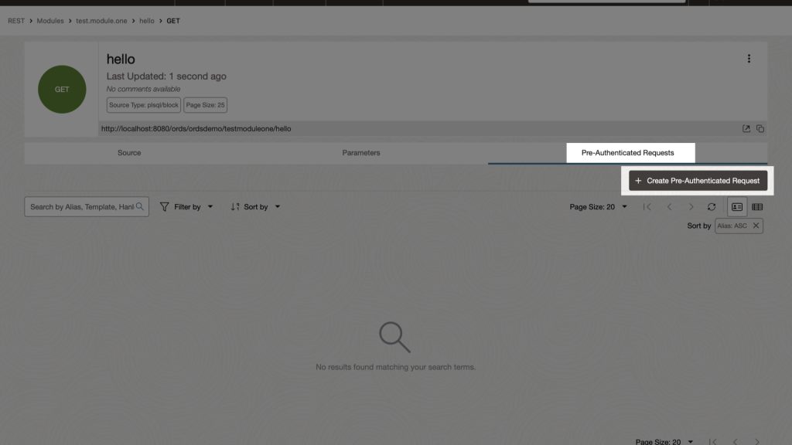The image size is (792, 445).
Task: Go to the previous results page
Action: [x=669, y=207]
